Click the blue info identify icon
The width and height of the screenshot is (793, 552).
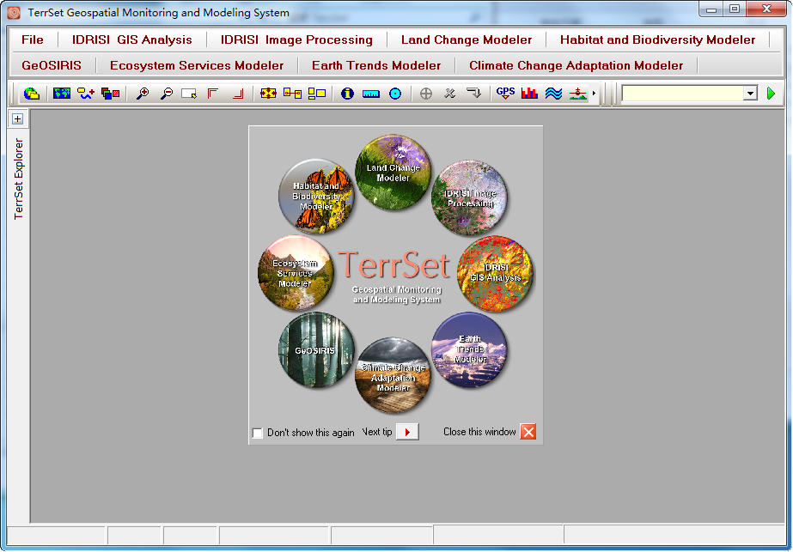(347, 94)
